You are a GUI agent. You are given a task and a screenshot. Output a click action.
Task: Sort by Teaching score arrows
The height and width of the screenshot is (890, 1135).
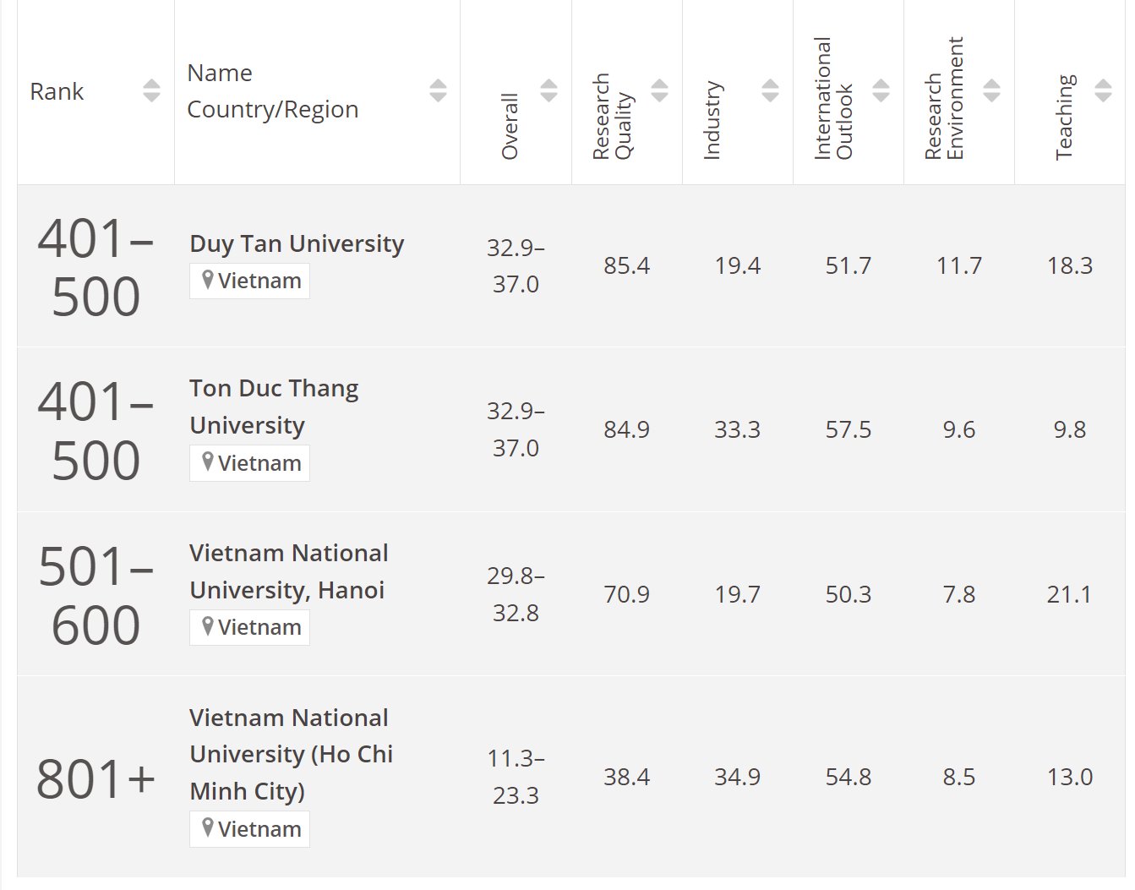pyautogui.click(x=1103, y=90)
